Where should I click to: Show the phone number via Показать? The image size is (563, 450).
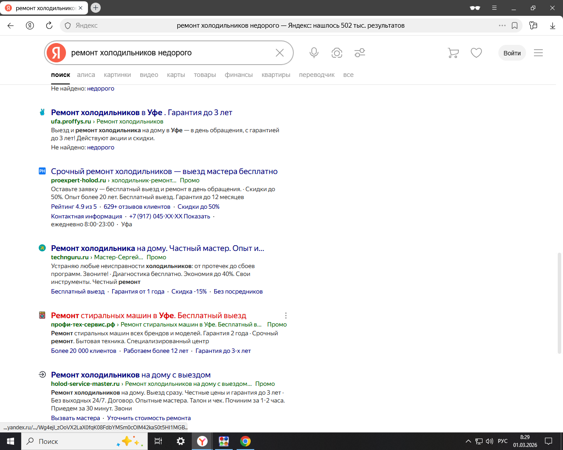click(x=197, y=216)
